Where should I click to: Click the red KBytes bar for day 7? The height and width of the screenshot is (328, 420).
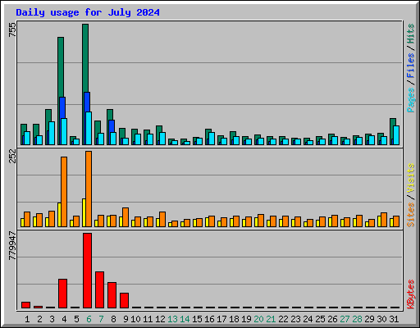click(99, 290)
